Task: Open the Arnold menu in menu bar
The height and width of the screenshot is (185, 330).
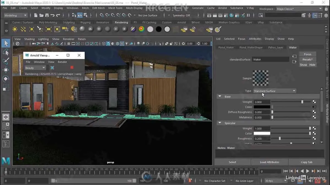Action: click(222, 8)
